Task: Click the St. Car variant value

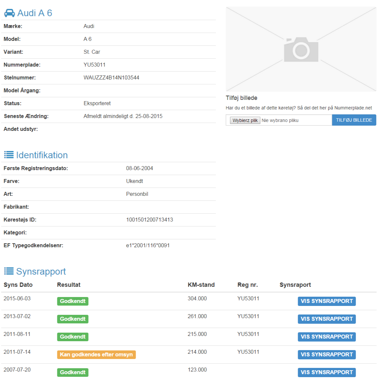Action: click(92, 52)
